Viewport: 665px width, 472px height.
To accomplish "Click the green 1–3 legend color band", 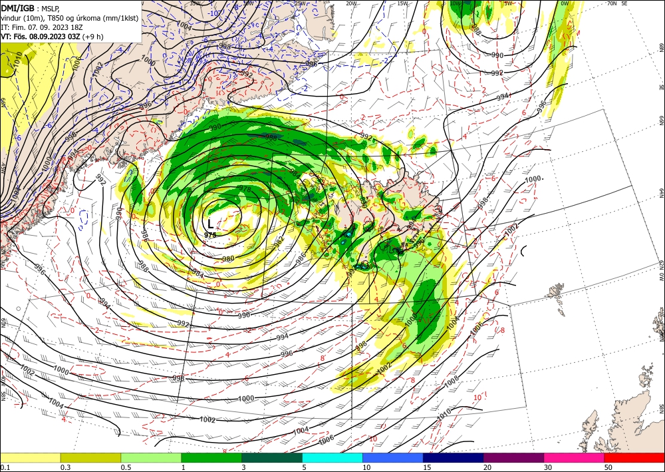I will (x=211, y=457).
